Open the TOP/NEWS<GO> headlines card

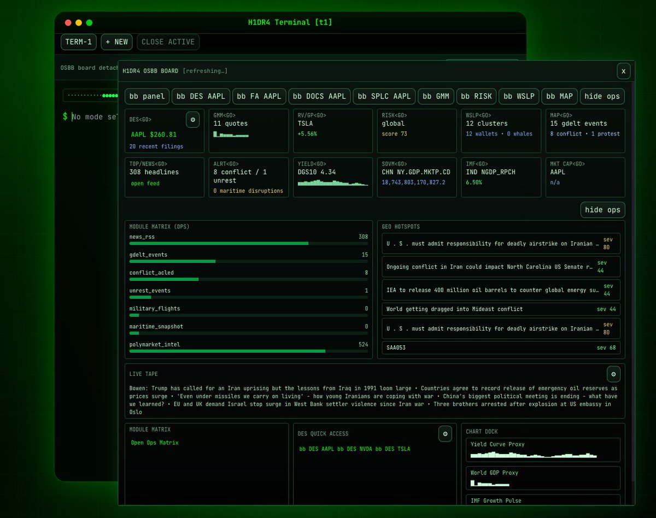click(165, 177)
